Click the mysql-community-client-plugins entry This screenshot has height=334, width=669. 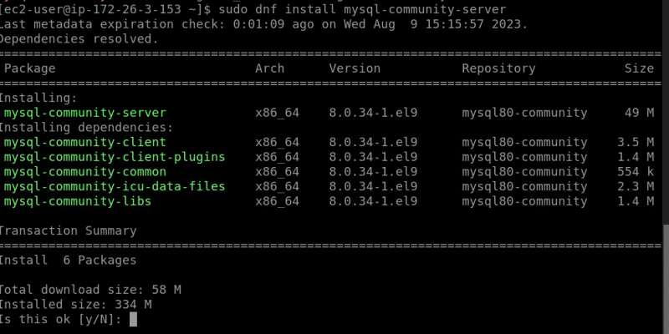click(x=115, y=157)
